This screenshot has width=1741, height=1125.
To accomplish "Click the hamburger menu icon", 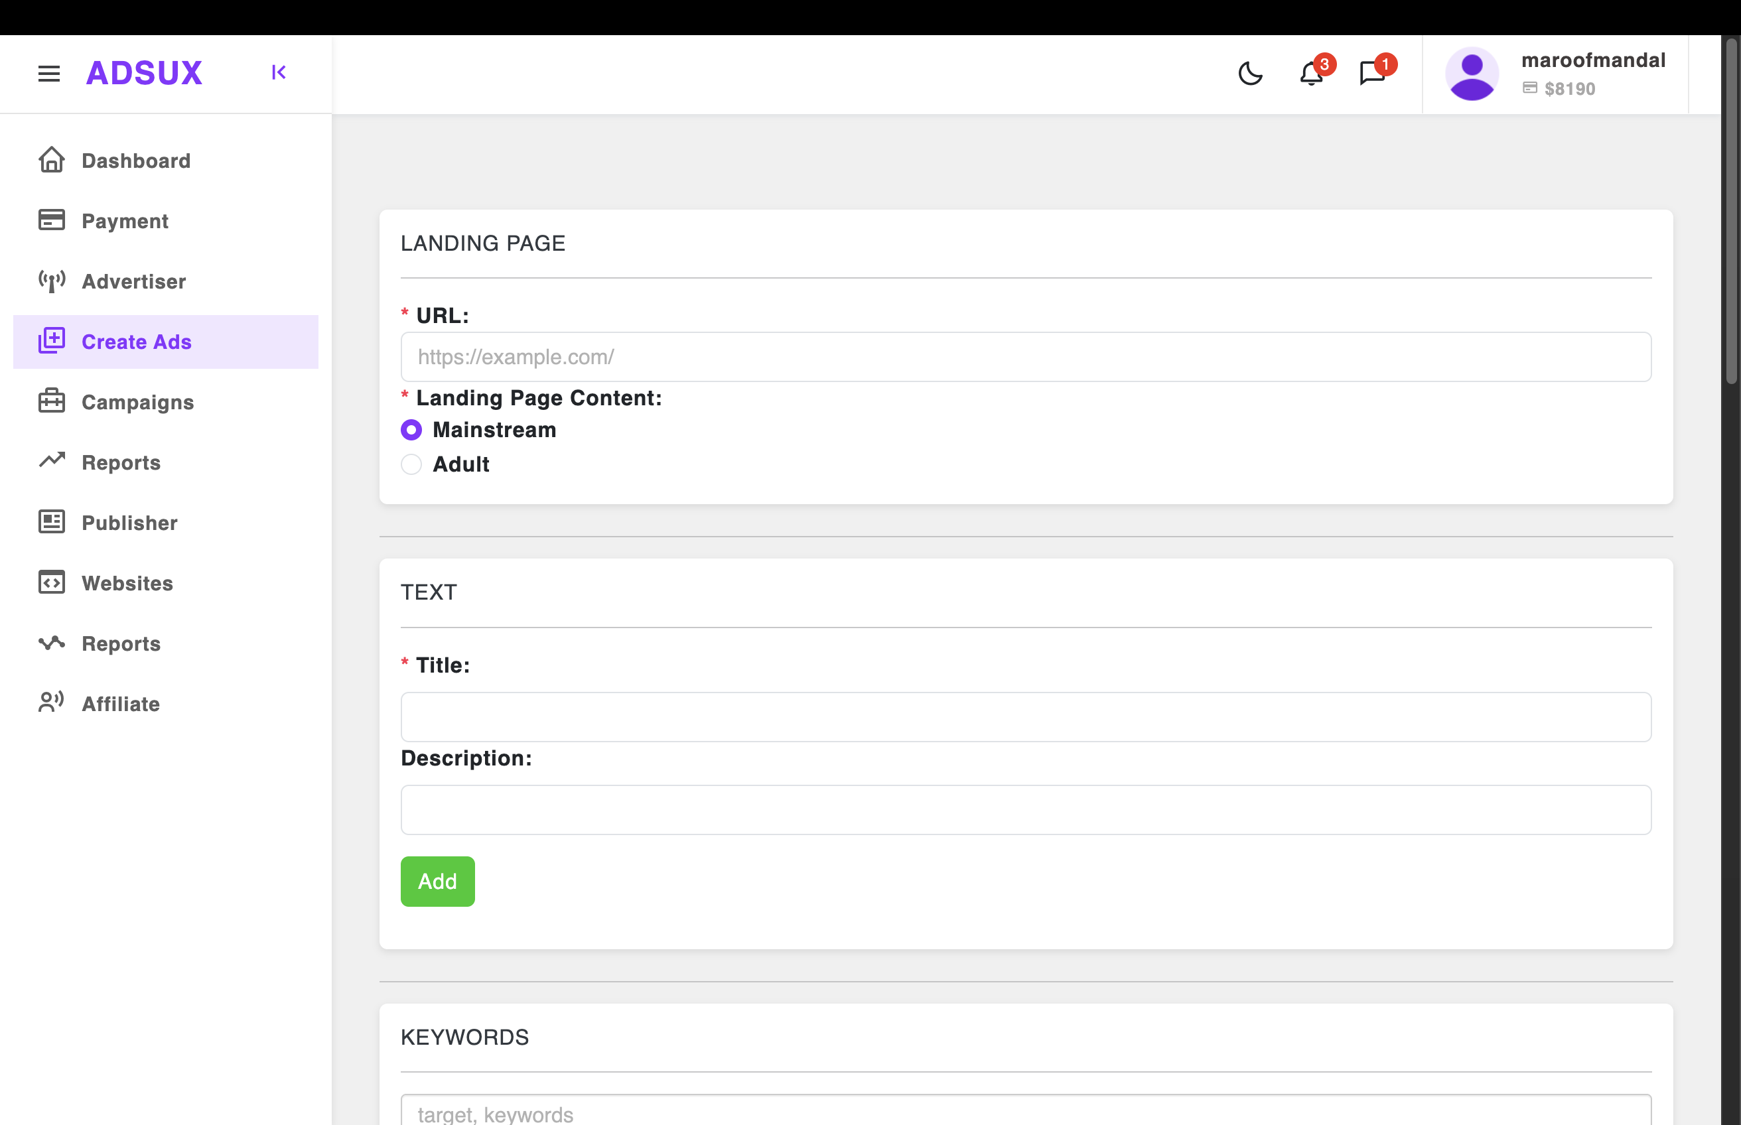I will coord(49,73).
